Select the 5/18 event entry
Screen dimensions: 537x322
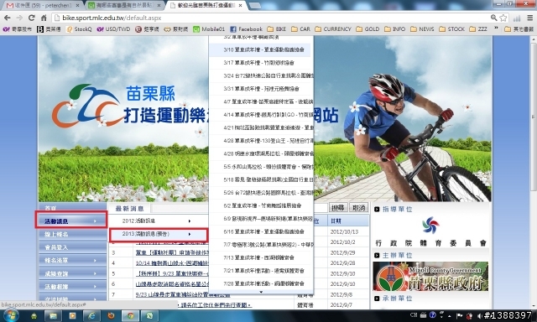pyautogui.click(x=261, y=180)
